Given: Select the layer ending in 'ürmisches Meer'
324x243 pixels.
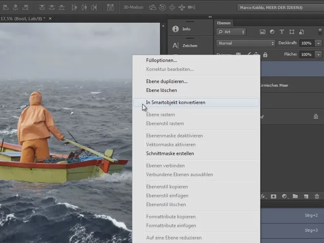Looking at the screenshot, I should click(x=292, y=85).
